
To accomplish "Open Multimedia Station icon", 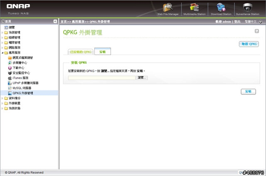I will click(x=195, y=7).
